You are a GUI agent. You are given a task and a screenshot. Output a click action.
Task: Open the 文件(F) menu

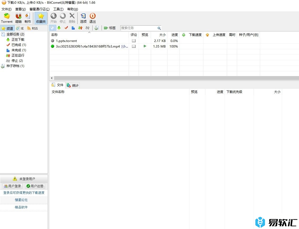pyautogui.click(x=7, y=9)
